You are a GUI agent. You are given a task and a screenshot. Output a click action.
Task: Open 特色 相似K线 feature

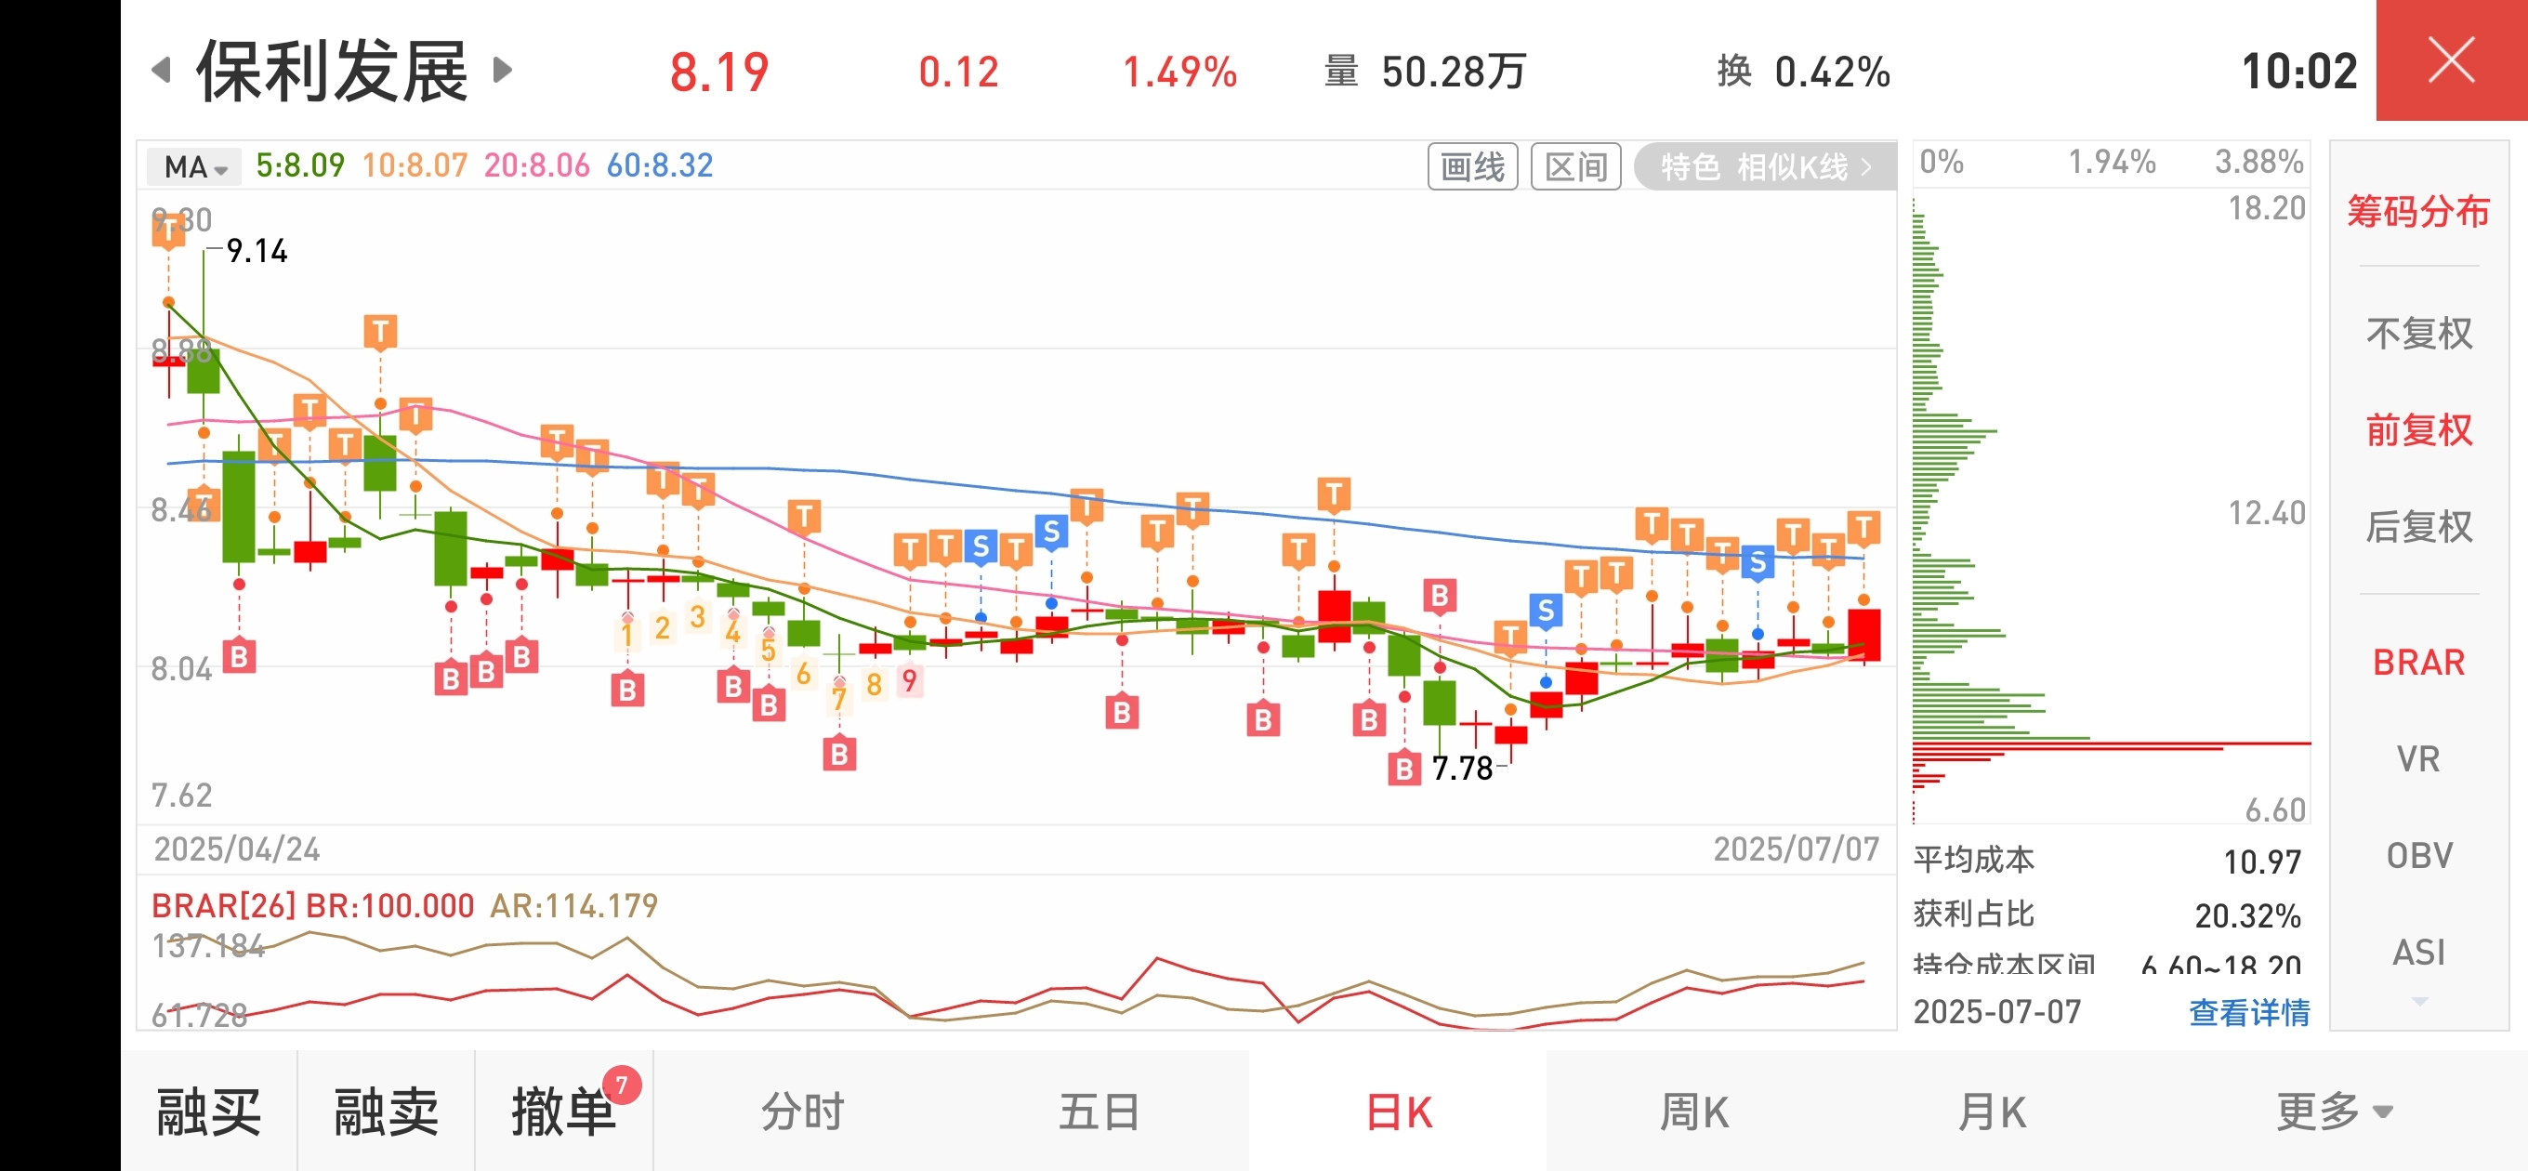pos(1765,165)
